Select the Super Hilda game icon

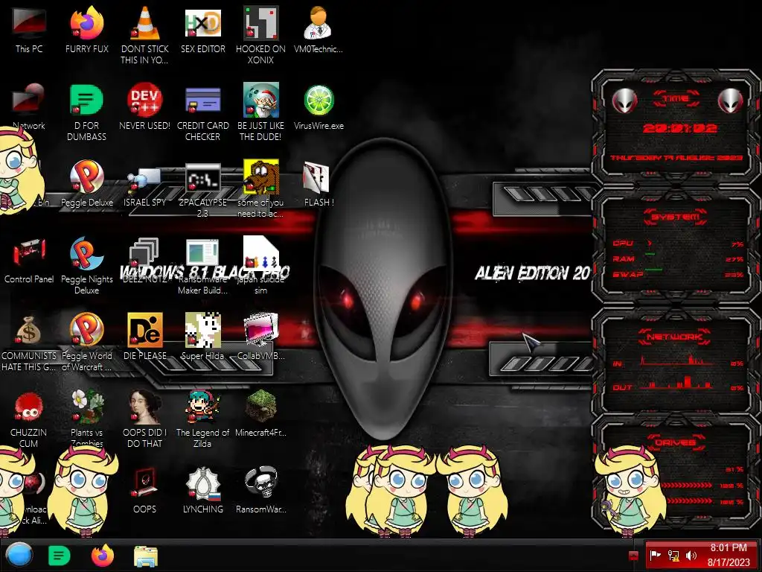pyautogui.click(x=202, y=330)
